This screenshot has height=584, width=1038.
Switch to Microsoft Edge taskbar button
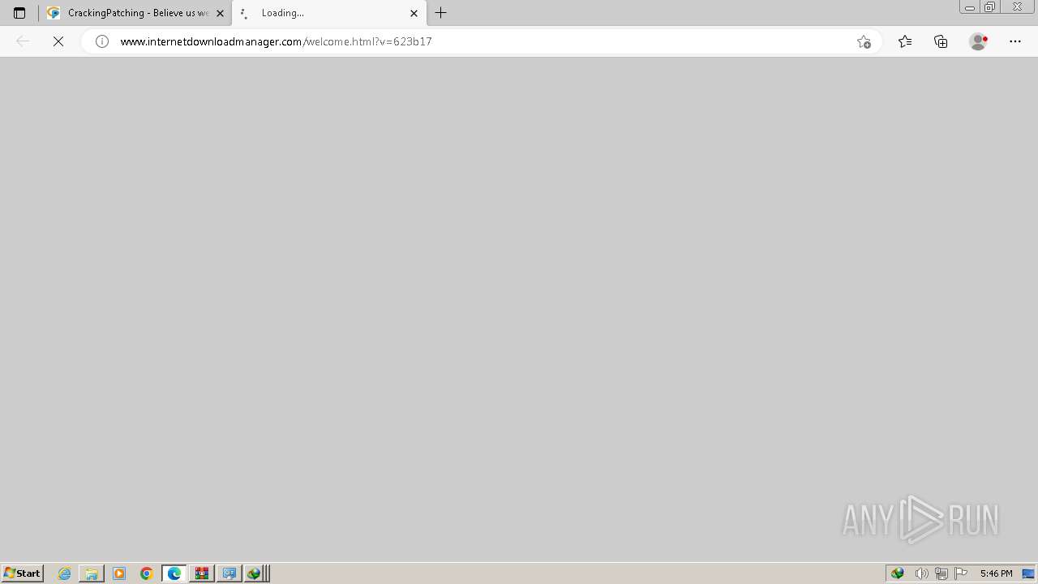click(x=174, y=573)
